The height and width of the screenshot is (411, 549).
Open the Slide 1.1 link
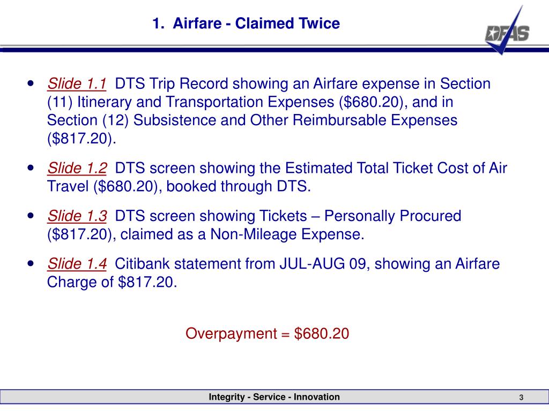(77, 84)
